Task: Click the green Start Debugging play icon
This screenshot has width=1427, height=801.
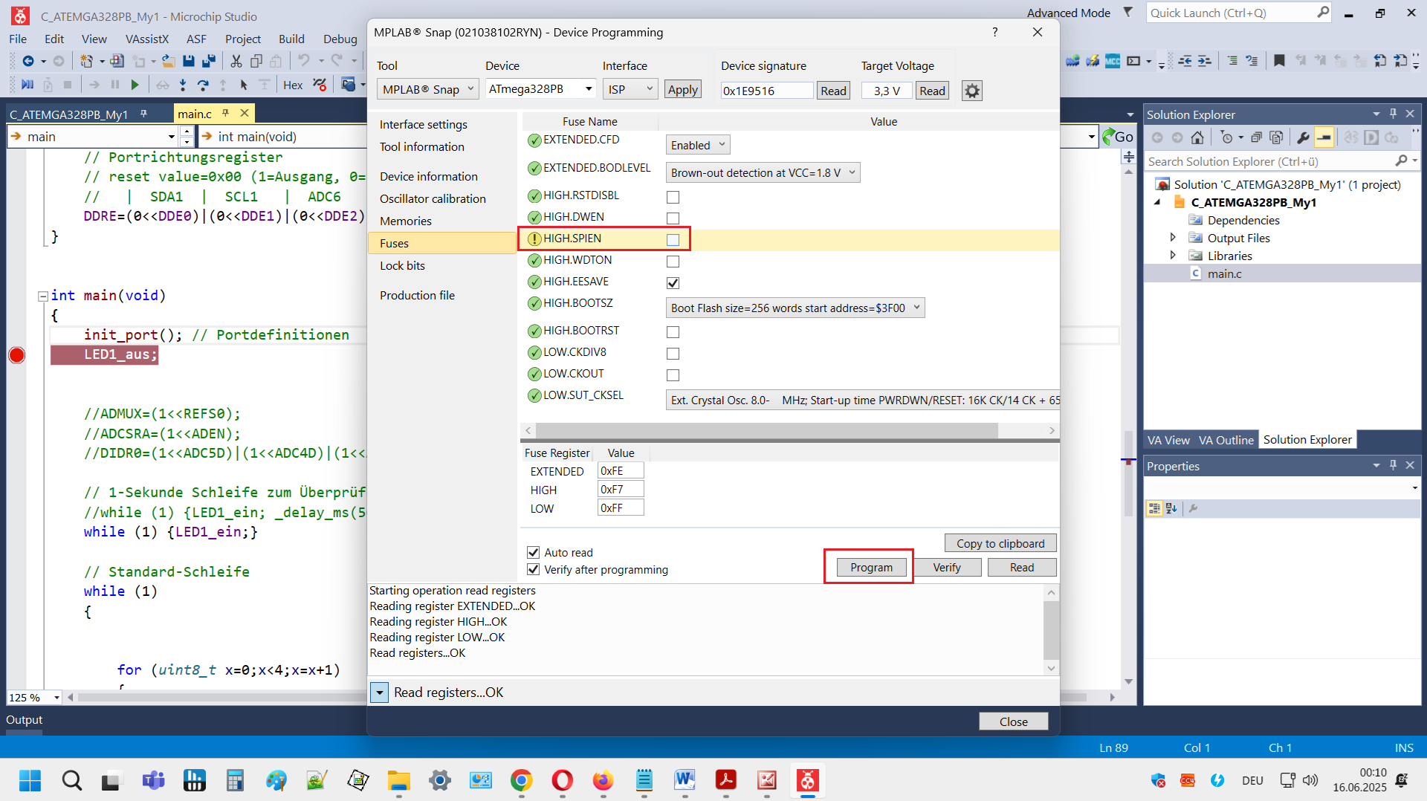Action: [x=135, y=85]
